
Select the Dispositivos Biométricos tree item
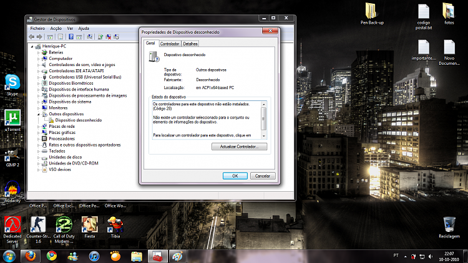click(71, 83)
